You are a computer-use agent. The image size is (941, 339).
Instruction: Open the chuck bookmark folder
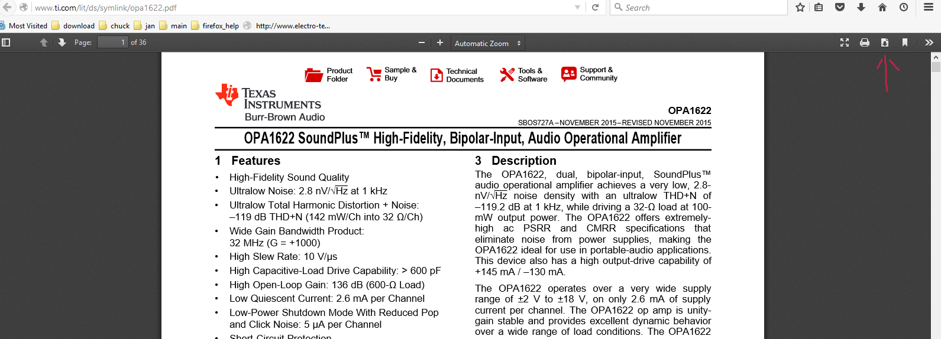tap(115, 26)
